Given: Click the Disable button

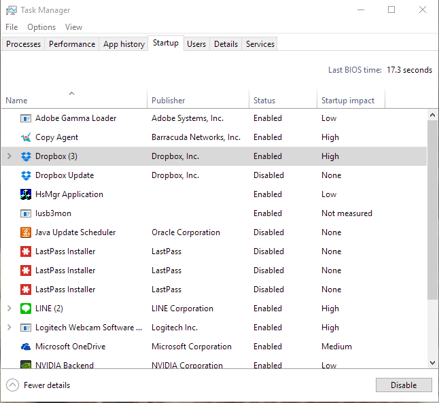Looking at the screenshot, I should coord(404,385).
